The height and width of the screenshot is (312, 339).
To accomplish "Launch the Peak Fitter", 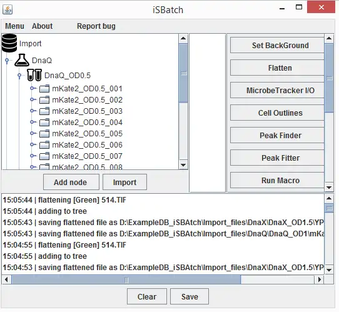I will pos(277,158).
